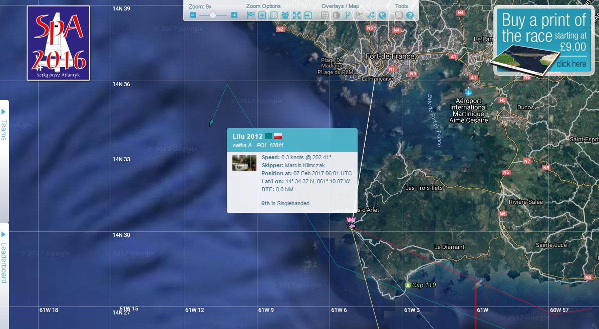This screenshot has height=329, width=599.
Task: Open the help question mark icon
Action: [x=410, y=16]
